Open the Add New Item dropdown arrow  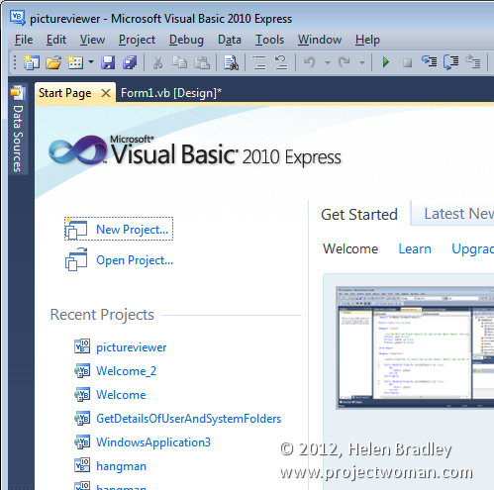(x=91, y=62)
